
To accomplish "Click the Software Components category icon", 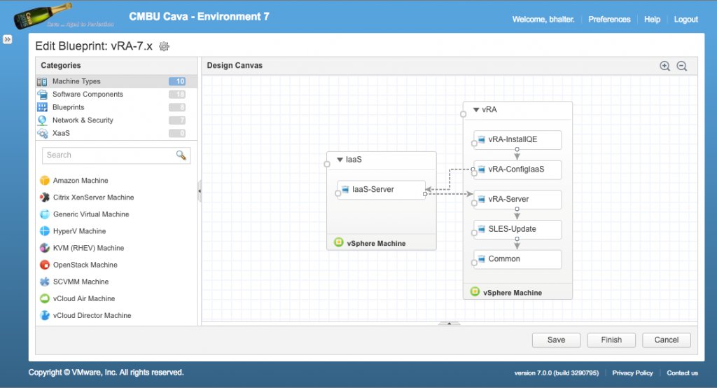I will coord(42,95).
